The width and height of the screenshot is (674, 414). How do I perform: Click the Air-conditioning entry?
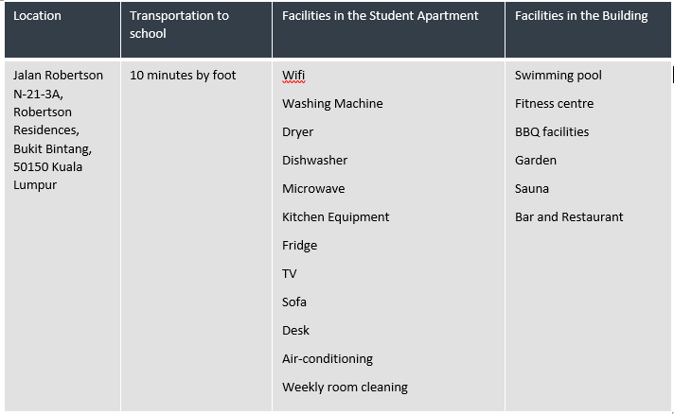[328, 358]
